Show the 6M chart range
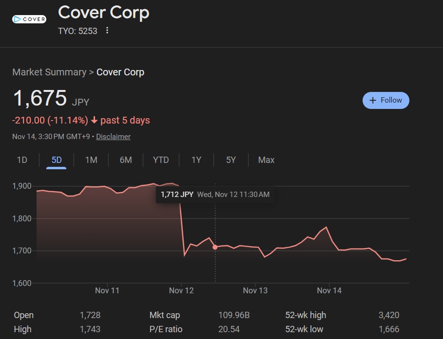 pyautogui.click(x=126, y=160)
